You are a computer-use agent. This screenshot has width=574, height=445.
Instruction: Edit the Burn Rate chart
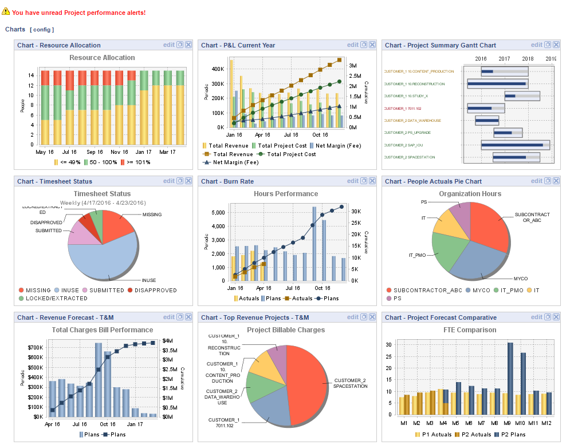[352, 181]
